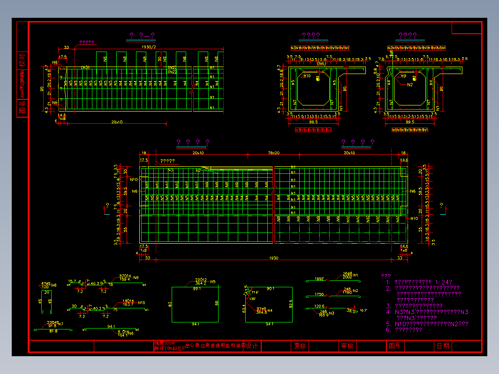Select the N4 rebar detail shape
The height and width of the screenshot is (374, 499).
pos(269,304)
